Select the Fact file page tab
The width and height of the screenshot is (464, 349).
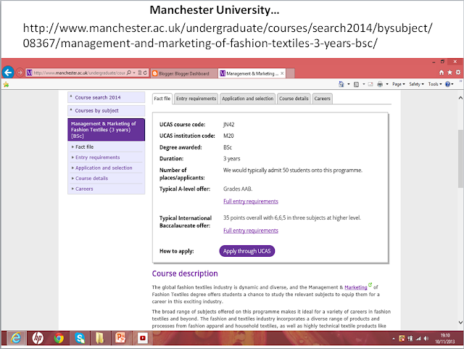(162, 99)
